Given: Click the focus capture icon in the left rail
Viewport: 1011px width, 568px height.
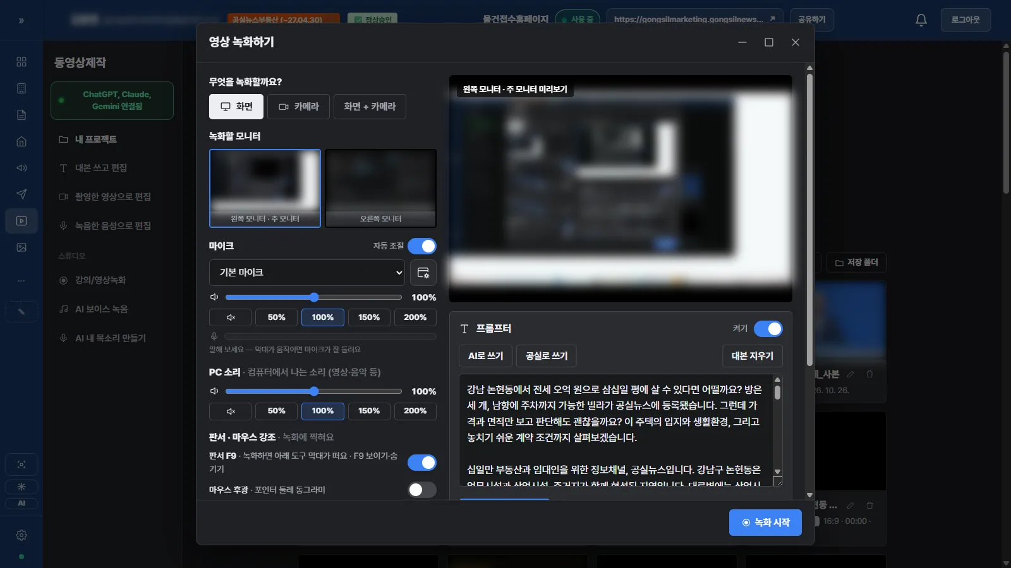Looking at the screenshot, I should point(21,464).
